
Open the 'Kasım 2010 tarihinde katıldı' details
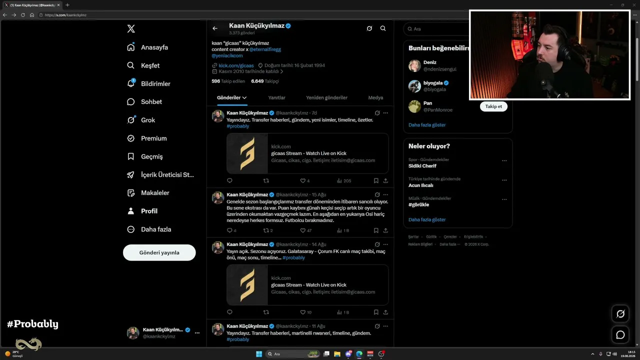point(247,71)
